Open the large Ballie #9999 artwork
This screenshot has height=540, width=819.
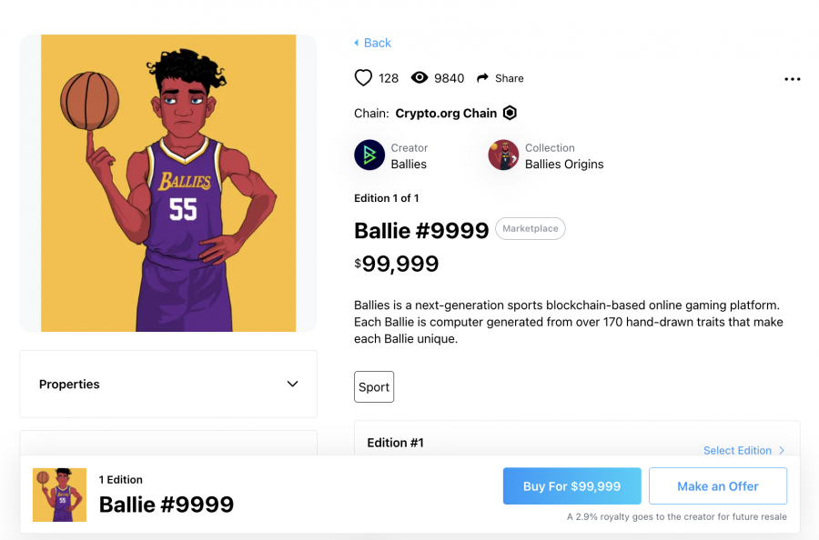point(168,183)
